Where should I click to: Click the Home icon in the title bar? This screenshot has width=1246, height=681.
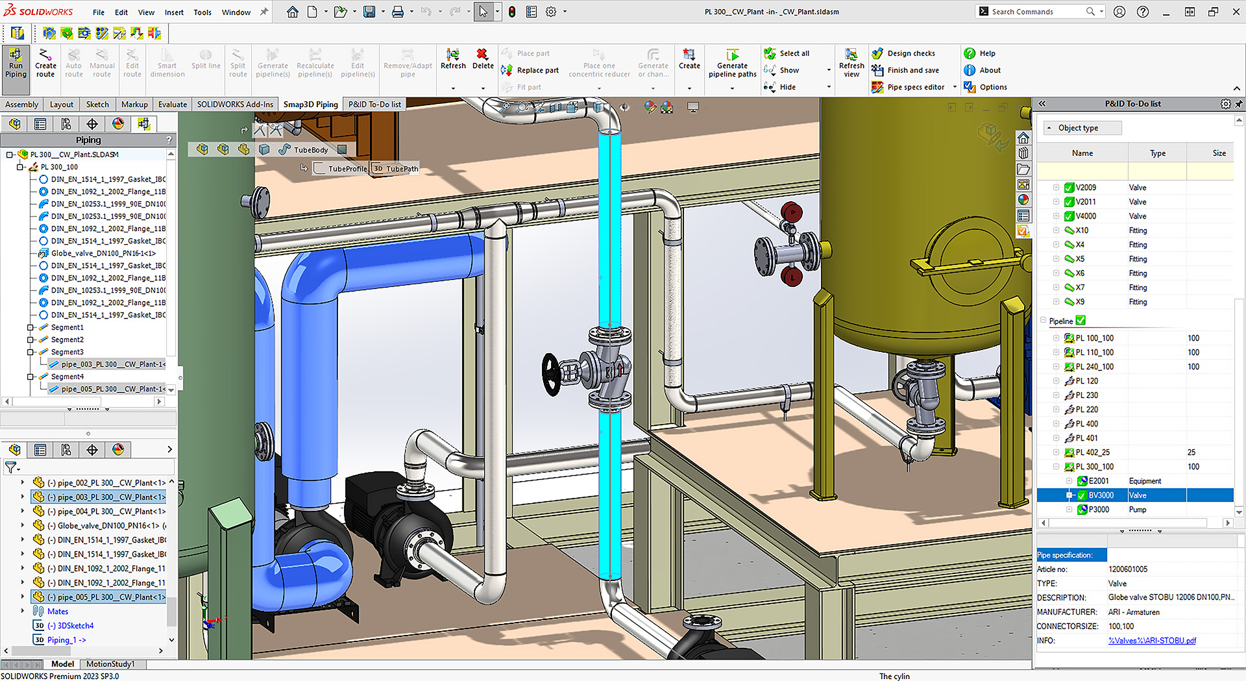293,12
